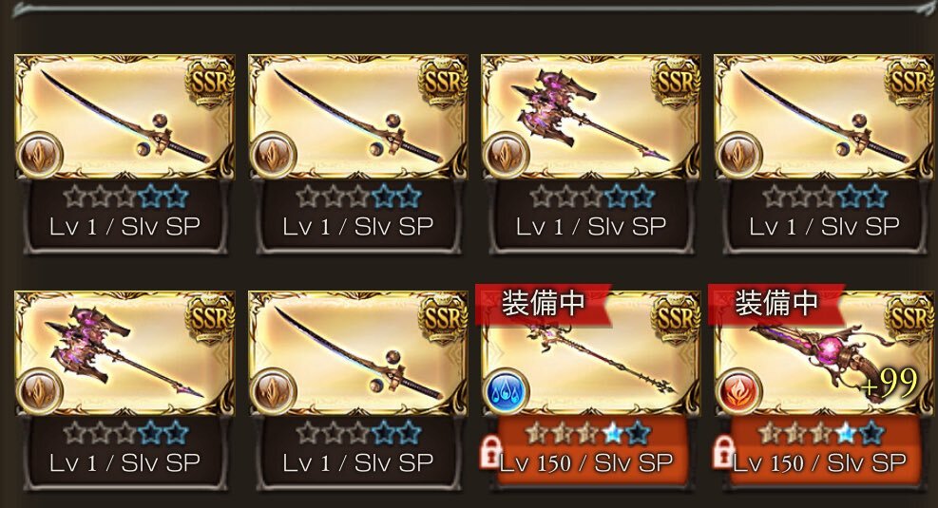Open the equipped fire gun weapon card

coord(826,353)
